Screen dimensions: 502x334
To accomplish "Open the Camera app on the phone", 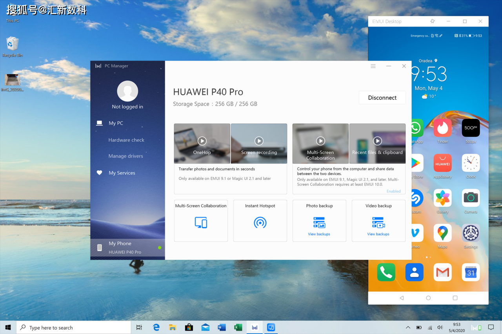I will 471,198.
